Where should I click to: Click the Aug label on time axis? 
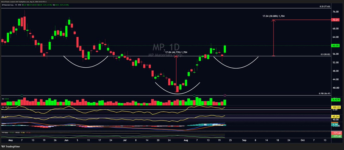point(186,141)
